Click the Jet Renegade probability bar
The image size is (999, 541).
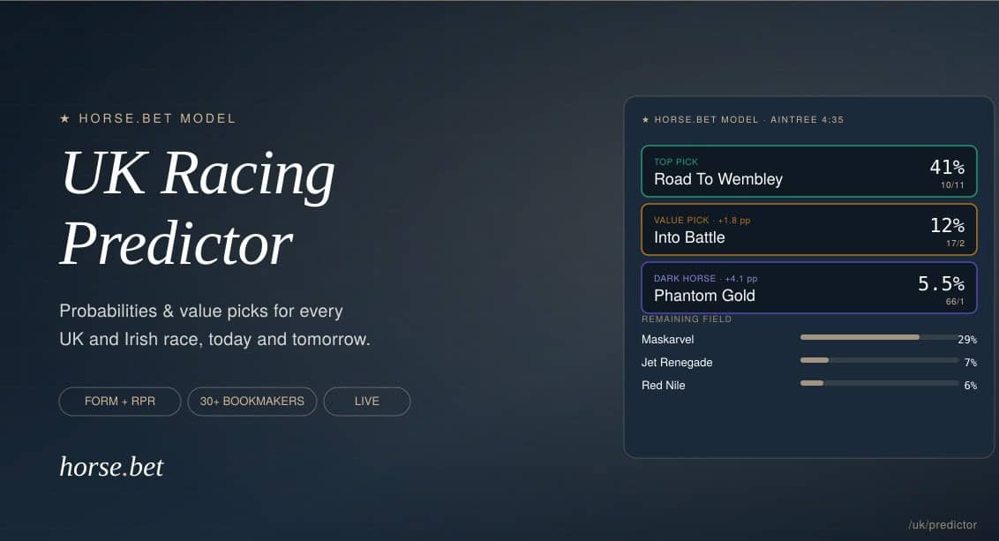point(879,360)
